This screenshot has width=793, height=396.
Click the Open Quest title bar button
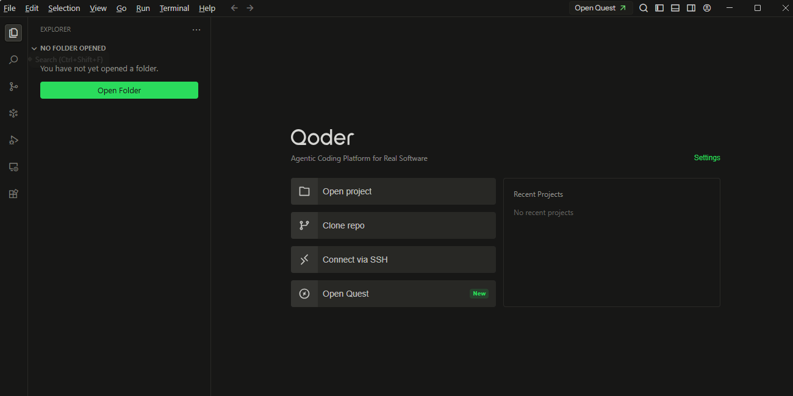click(601, 8)
